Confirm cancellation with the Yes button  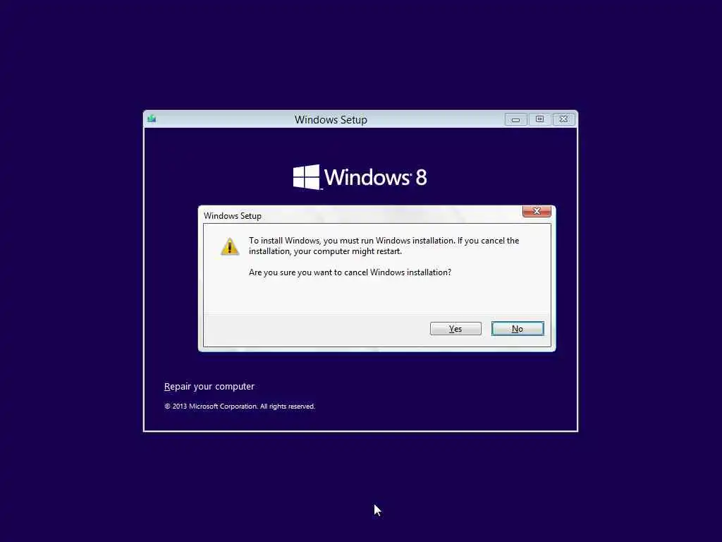coord(455,329)
